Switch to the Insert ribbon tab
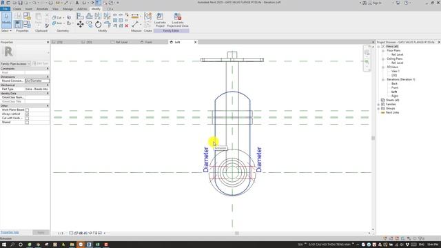 (x=29, y=9)
